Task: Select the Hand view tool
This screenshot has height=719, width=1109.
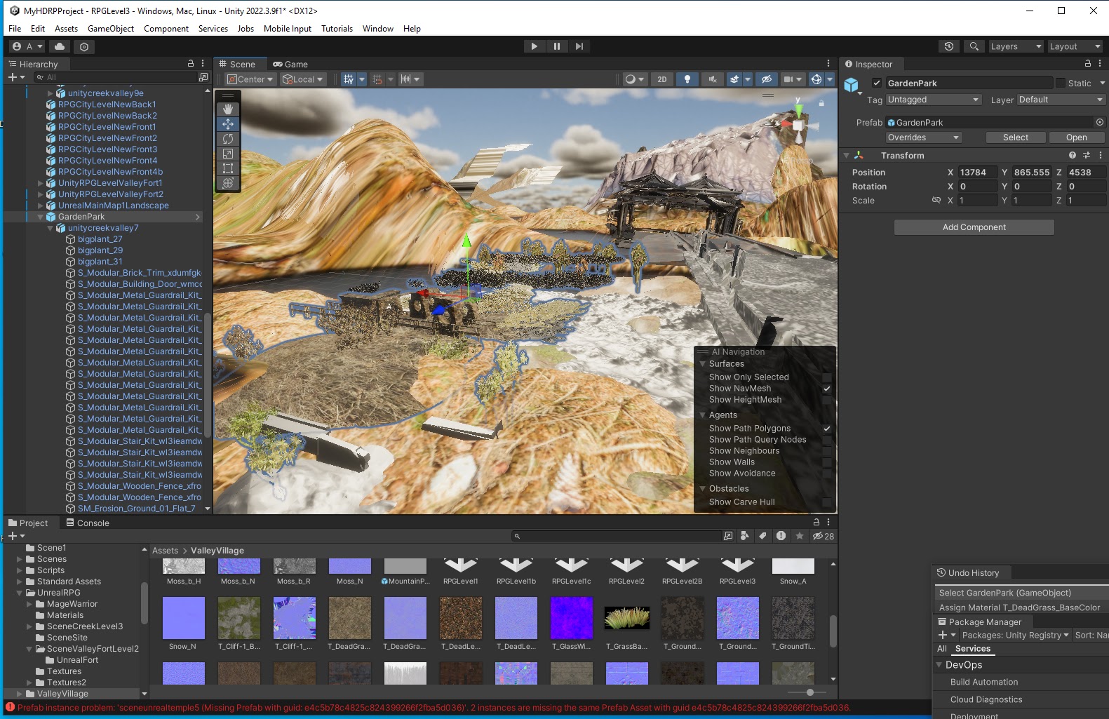Action: tap(228, 109)
